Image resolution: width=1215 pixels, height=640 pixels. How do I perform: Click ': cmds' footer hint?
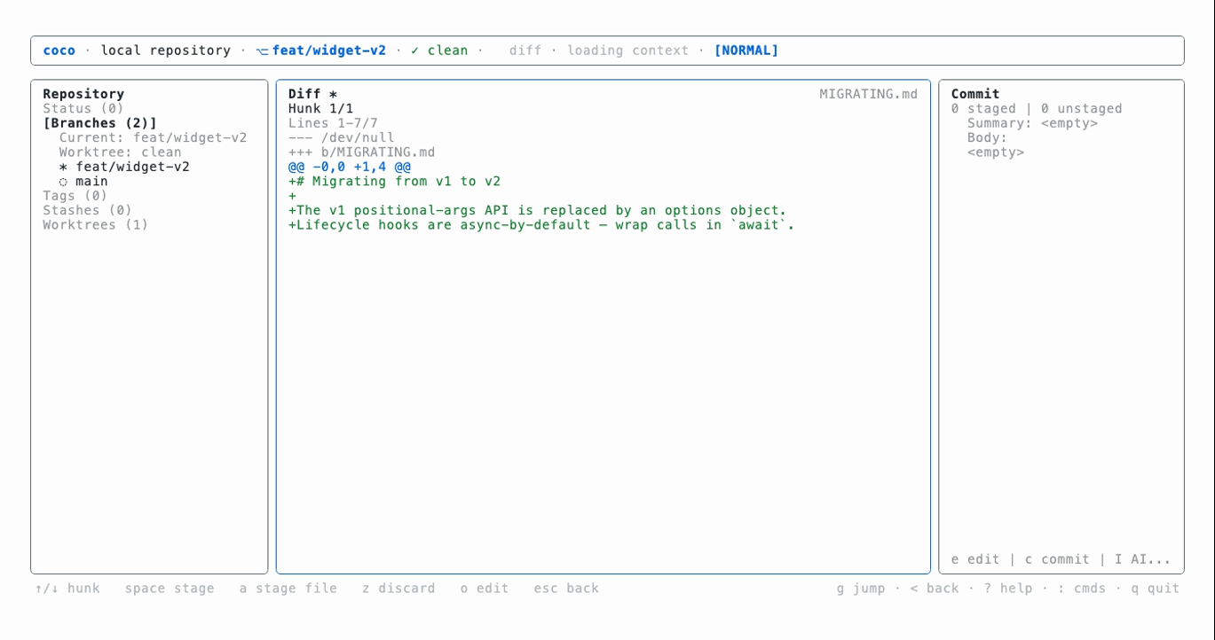tap(1082, 589)
